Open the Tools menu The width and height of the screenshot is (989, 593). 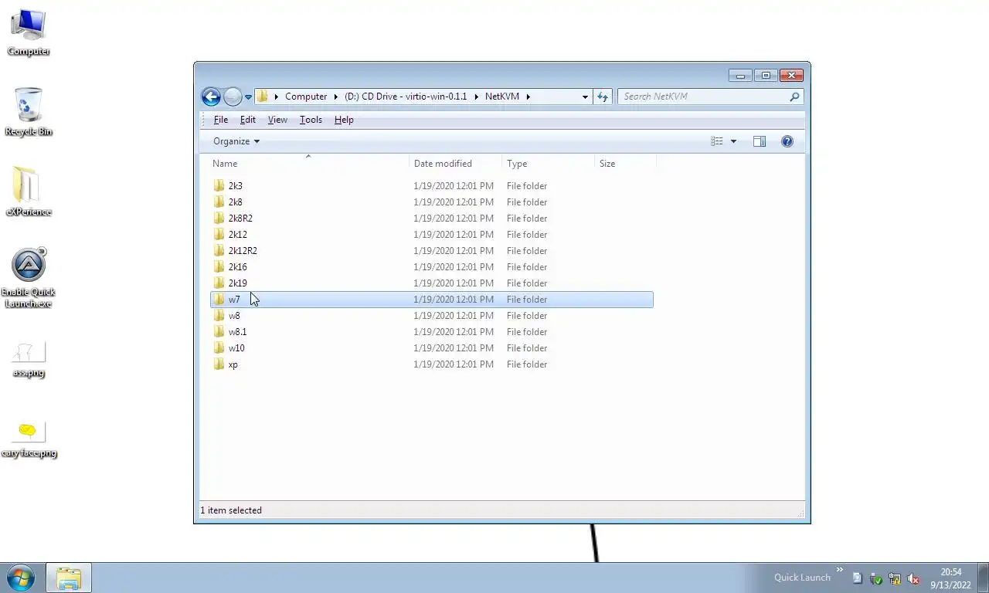coord(311,120)
